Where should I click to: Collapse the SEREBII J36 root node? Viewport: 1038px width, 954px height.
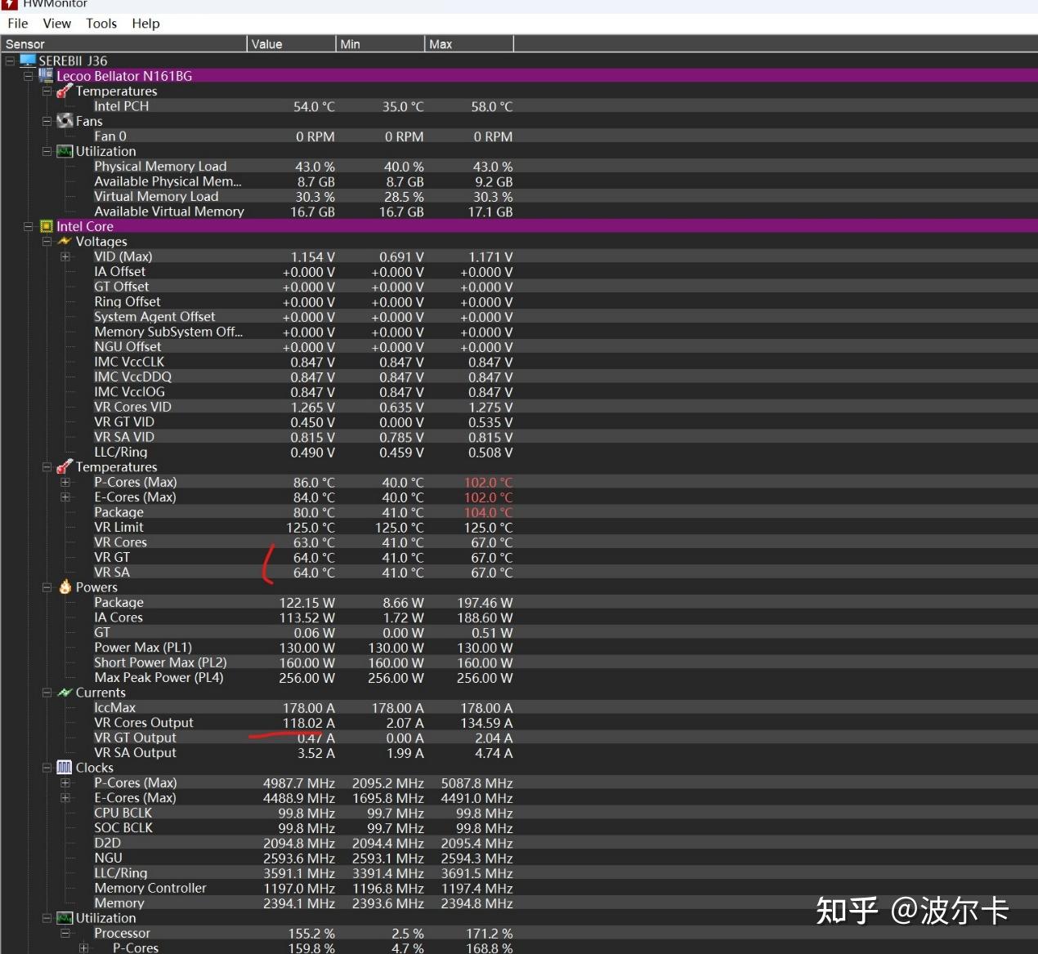click(10, 60)
